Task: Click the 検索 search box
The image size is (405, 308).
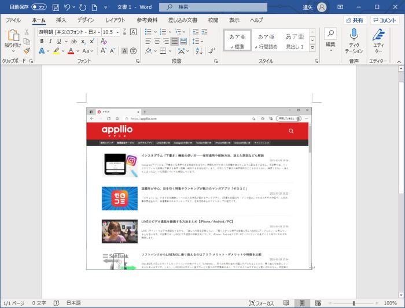Action: point(213,7)
